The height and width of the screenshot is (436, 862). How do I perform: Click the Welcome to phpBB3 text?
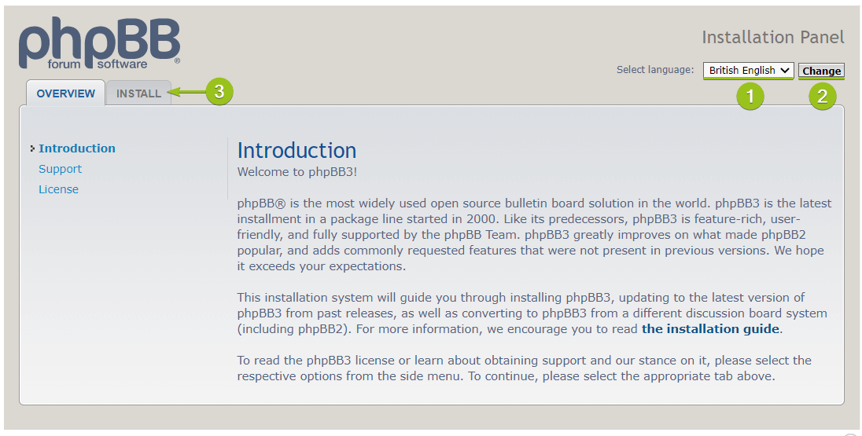click(297, 172)
